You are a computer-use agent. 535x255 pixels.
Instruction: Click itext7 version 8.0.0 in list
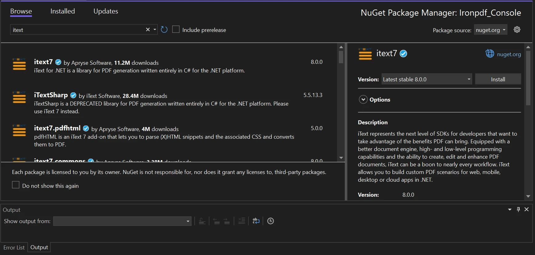click(x=316, y=62)
